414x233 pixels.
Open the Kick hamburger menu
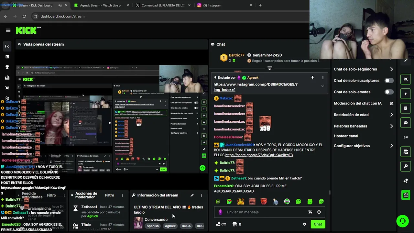[x=8, y=30]
